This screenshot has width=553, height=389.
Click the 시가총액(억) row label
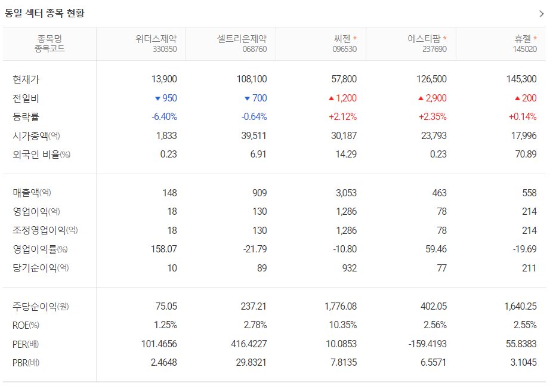coord(36,136)
